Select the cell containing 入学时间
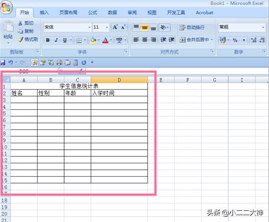Viewport: 269px width, 222px height. coord(119,93)
